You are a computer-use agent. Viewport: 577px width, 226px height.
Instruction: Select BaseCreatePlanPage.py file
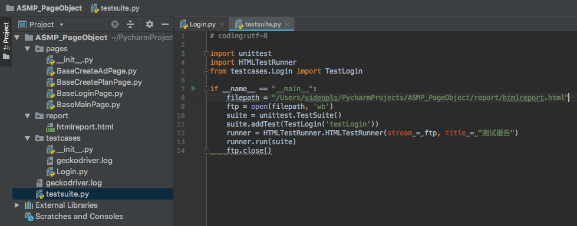(100, 82)
